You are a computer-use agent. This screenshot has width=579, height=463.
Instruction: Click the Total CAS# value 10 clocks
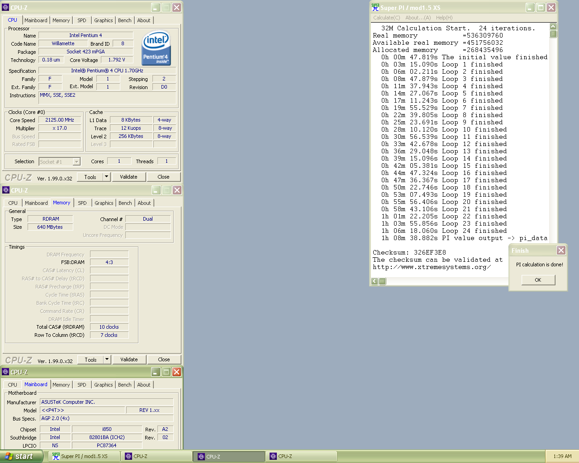[109, 327]
